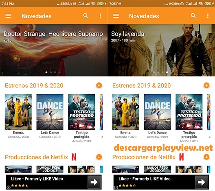Tap search icon in left phone screen
This screenshot has height=191, width=215.
tap(86, 16)
